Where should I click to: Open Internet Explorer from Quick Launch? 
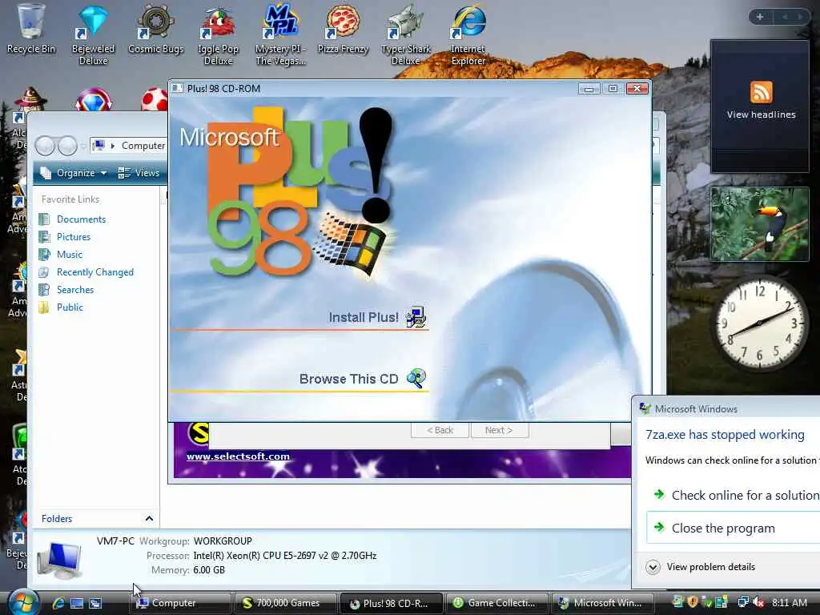[x=58, y=603]
